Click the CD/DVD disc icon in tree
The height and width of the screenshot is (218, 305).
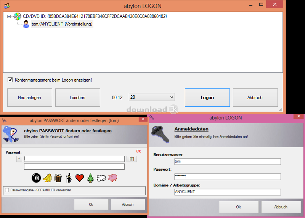[17, 16]
